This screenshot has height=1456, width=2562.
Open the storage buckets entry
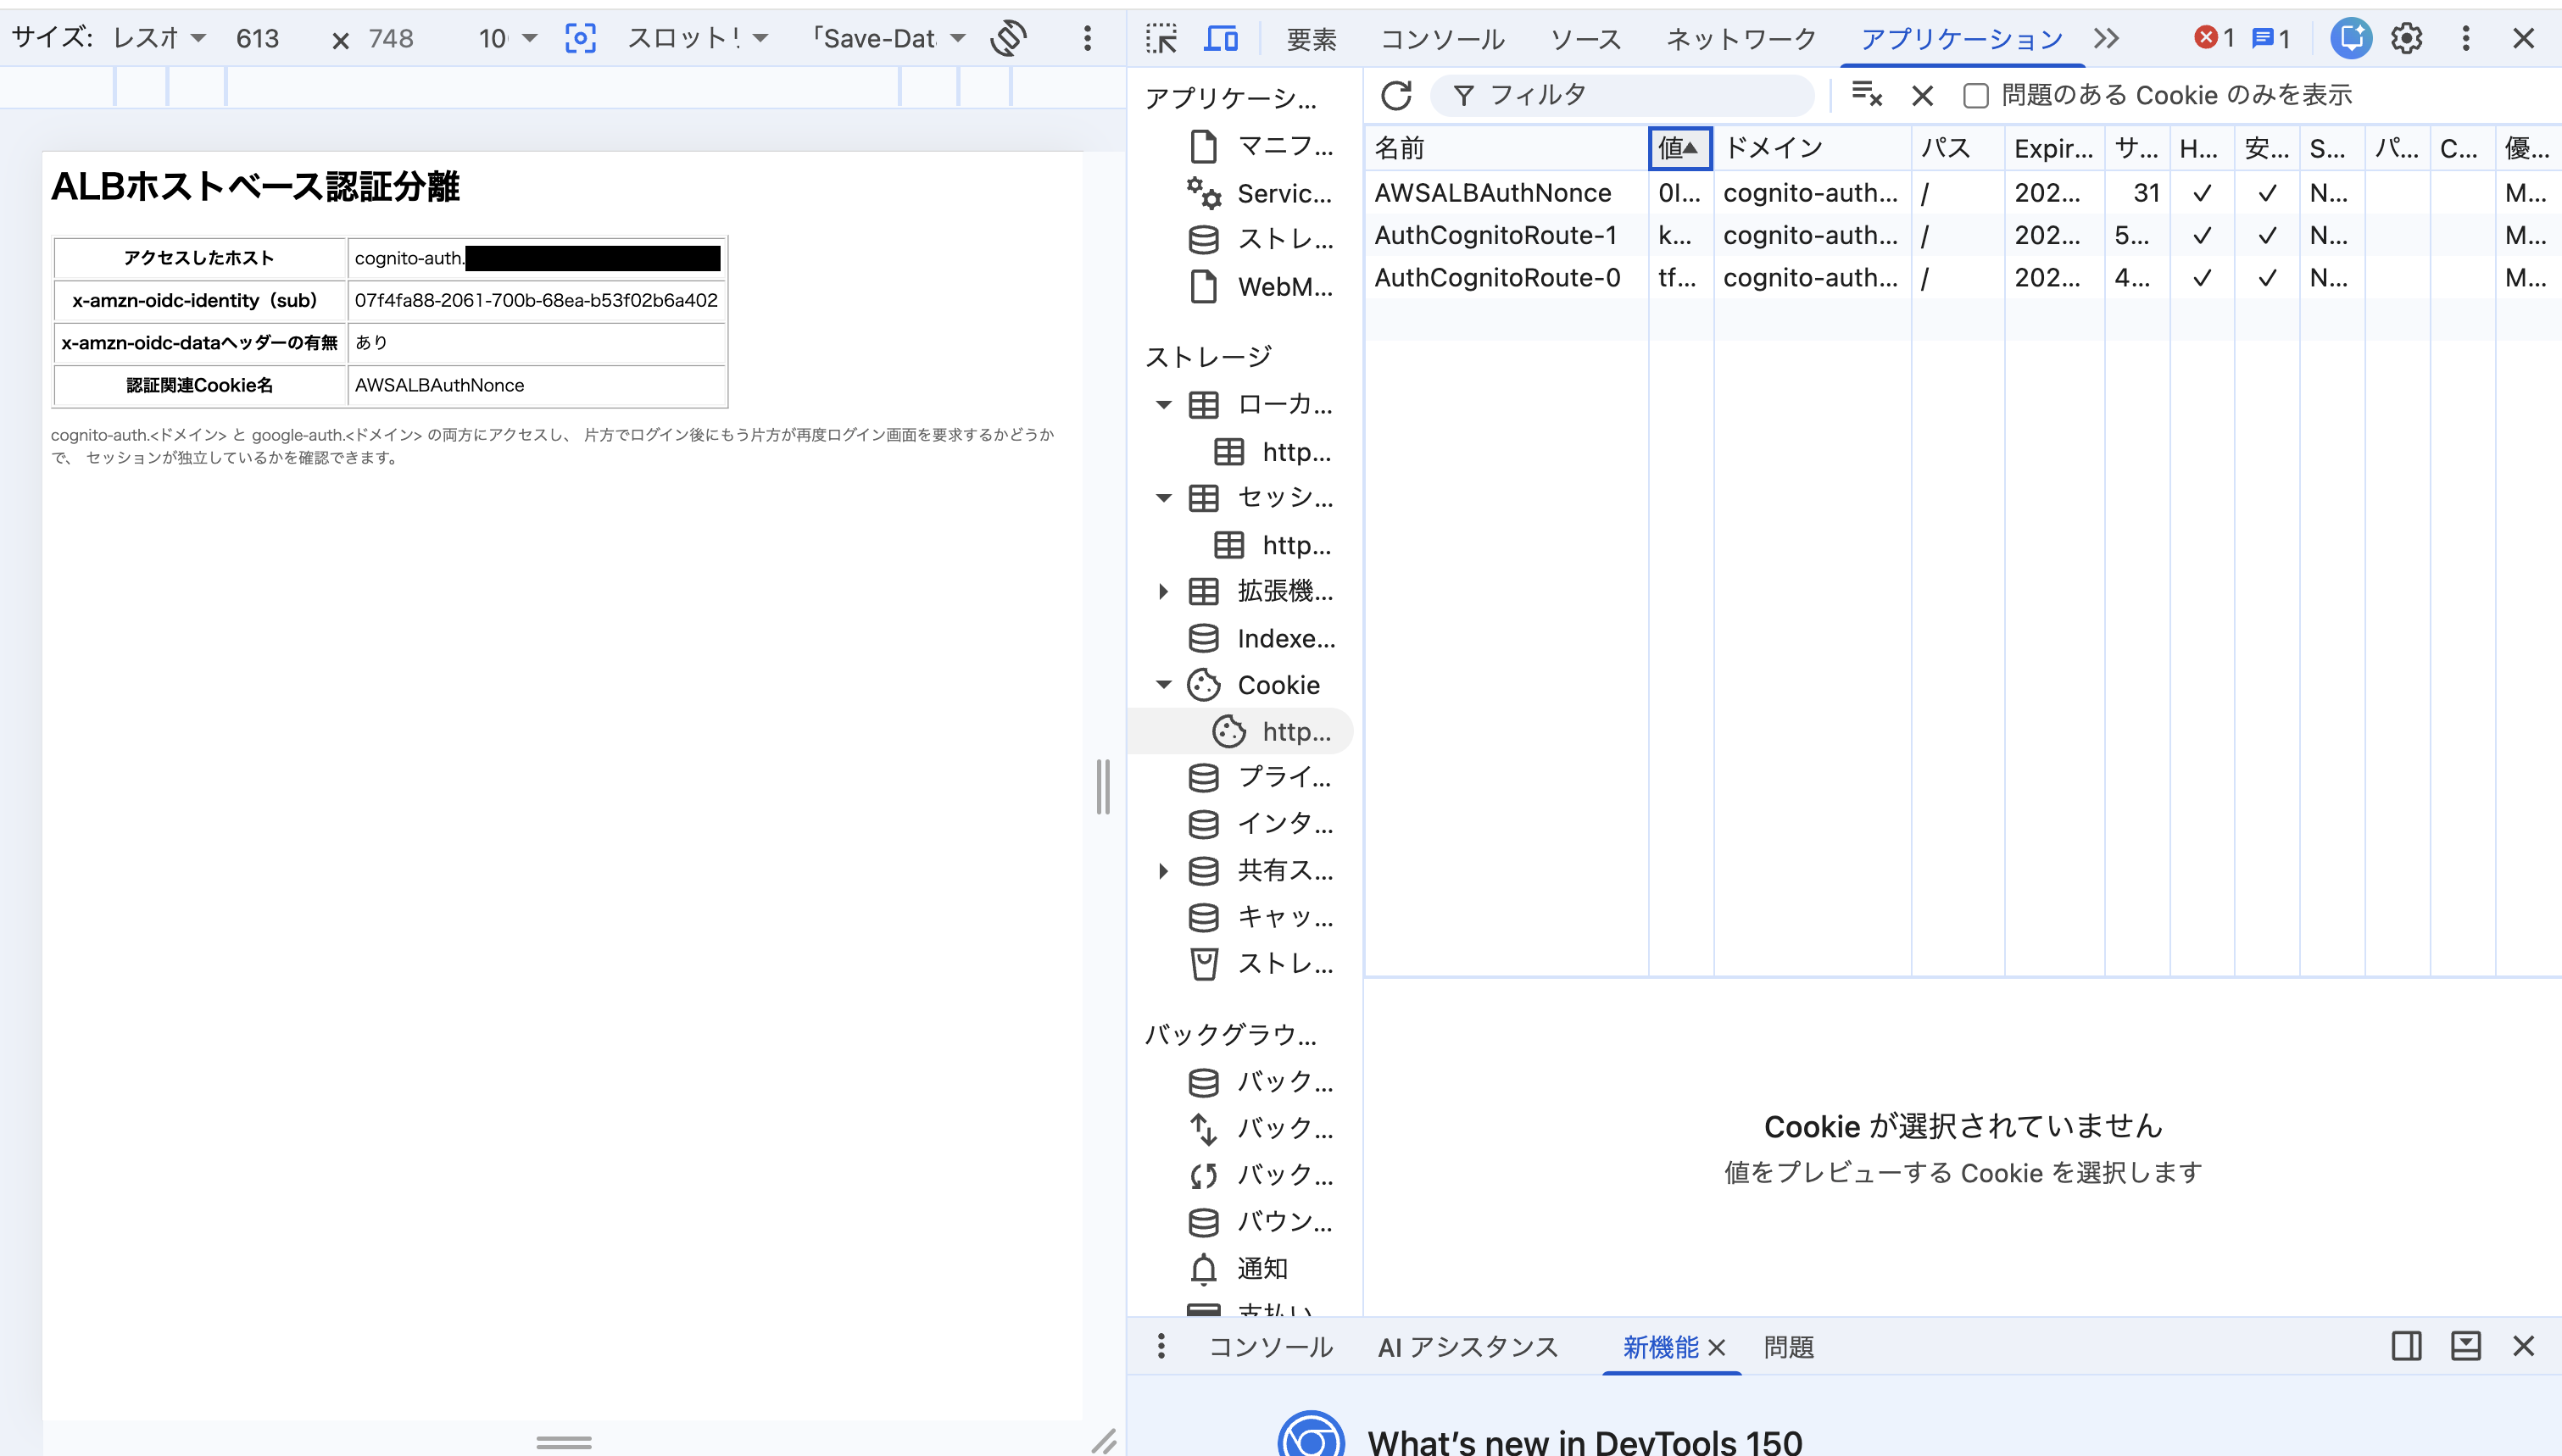pos(1262,963)
